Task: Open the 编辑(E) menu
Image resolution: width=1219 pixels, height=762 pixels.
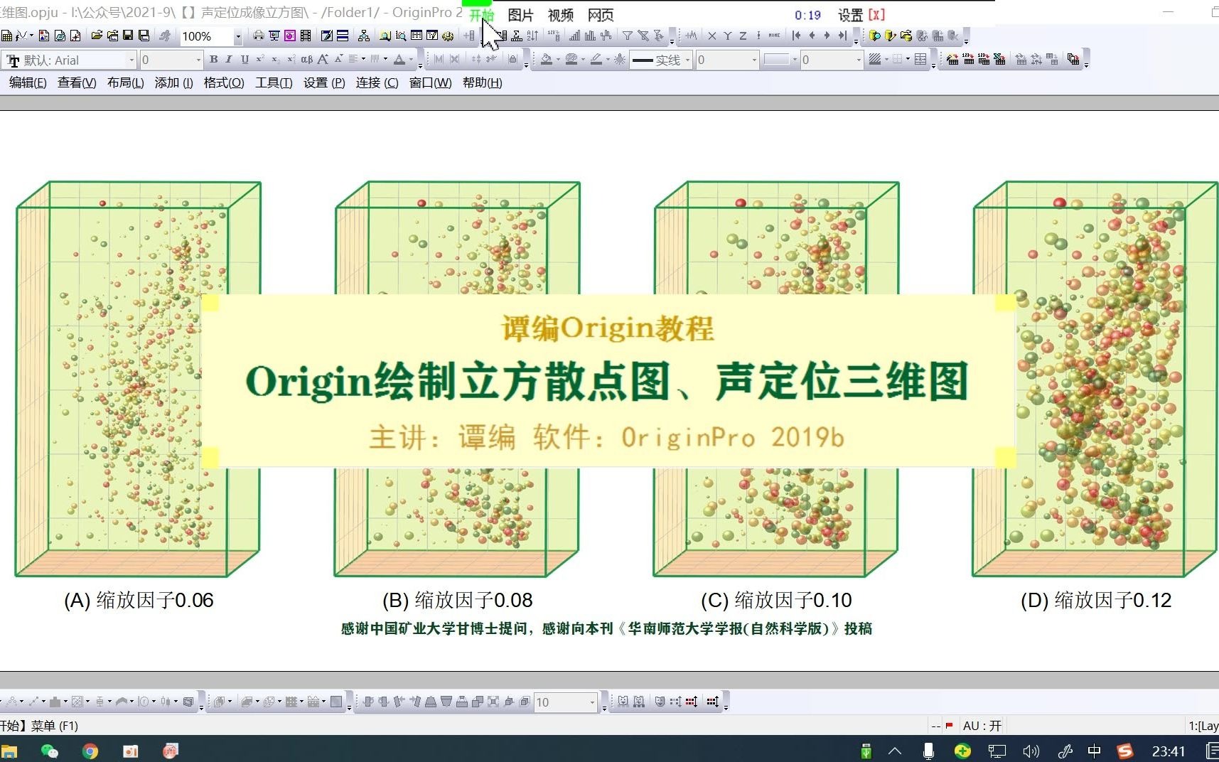Action: pyautogui.click(x=28, y=82)
